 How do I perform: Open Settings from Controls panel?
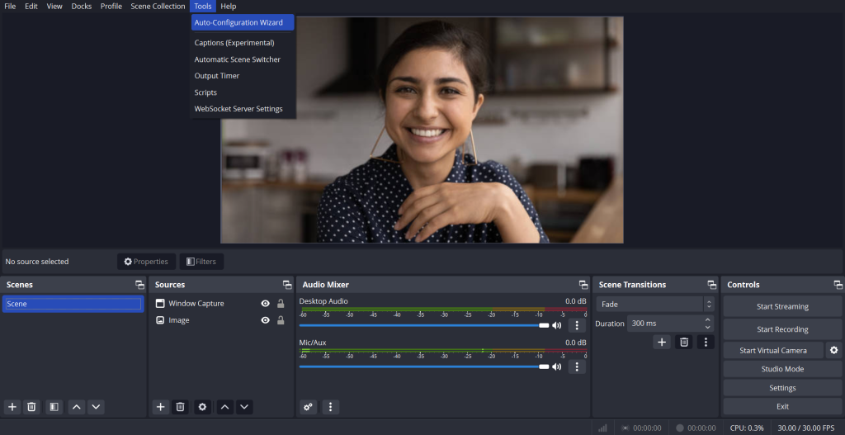click(782, 388)
